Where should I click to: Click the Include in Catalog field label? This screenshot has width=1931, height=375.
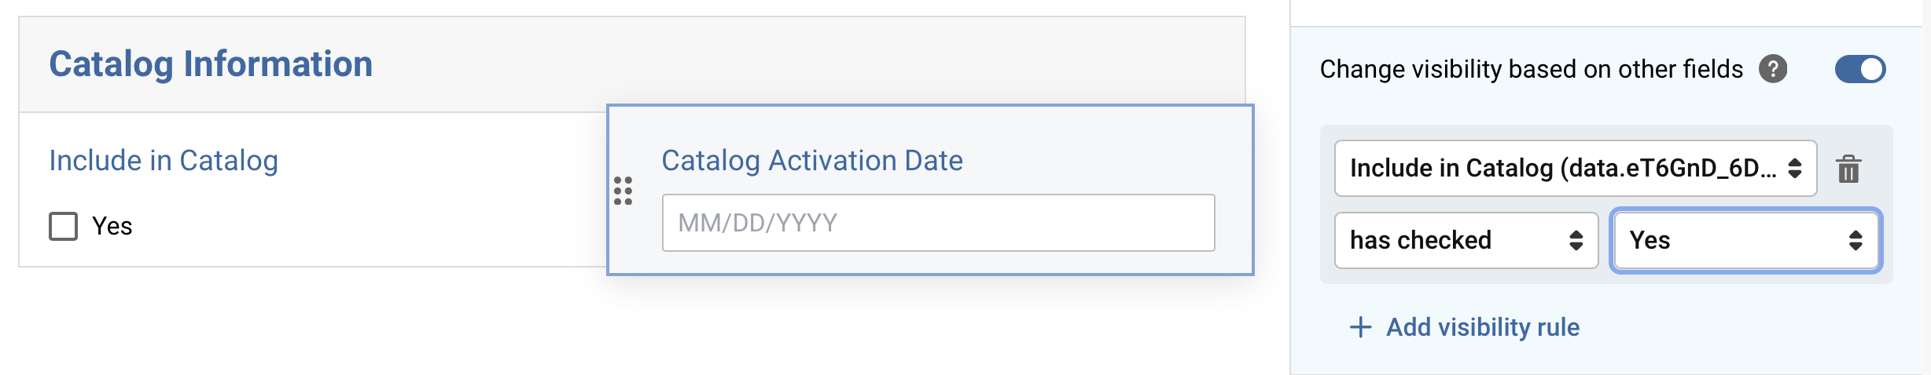coord(164,161)
